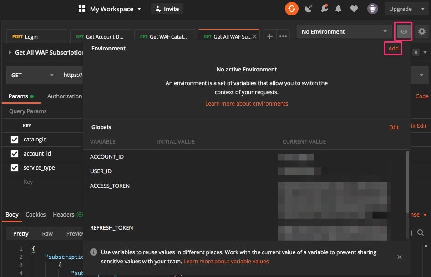
Task: Click the ACCESS_TOKEN variable name
Action: [x=110, y=186]
